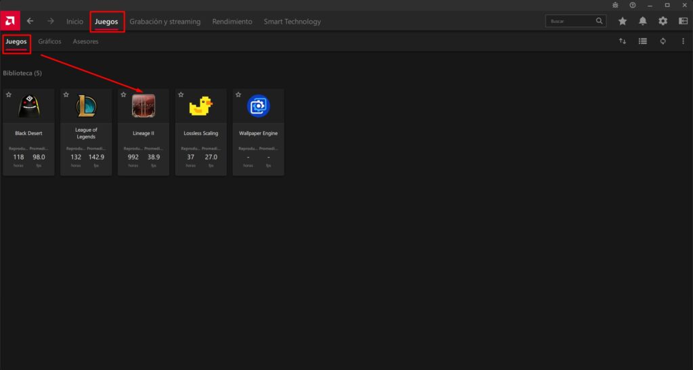Screen dimensions: 693x370
Task: Close the application window
Action: pyautogui.click(x=685, y=5)
